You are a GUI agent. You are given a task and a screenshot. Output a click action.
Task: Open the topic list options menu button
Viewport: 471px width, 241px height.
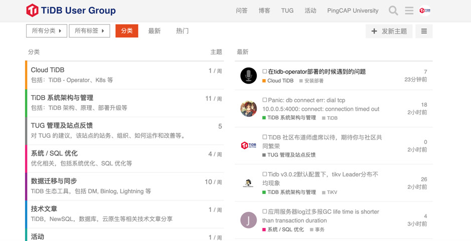coord(424,31)
